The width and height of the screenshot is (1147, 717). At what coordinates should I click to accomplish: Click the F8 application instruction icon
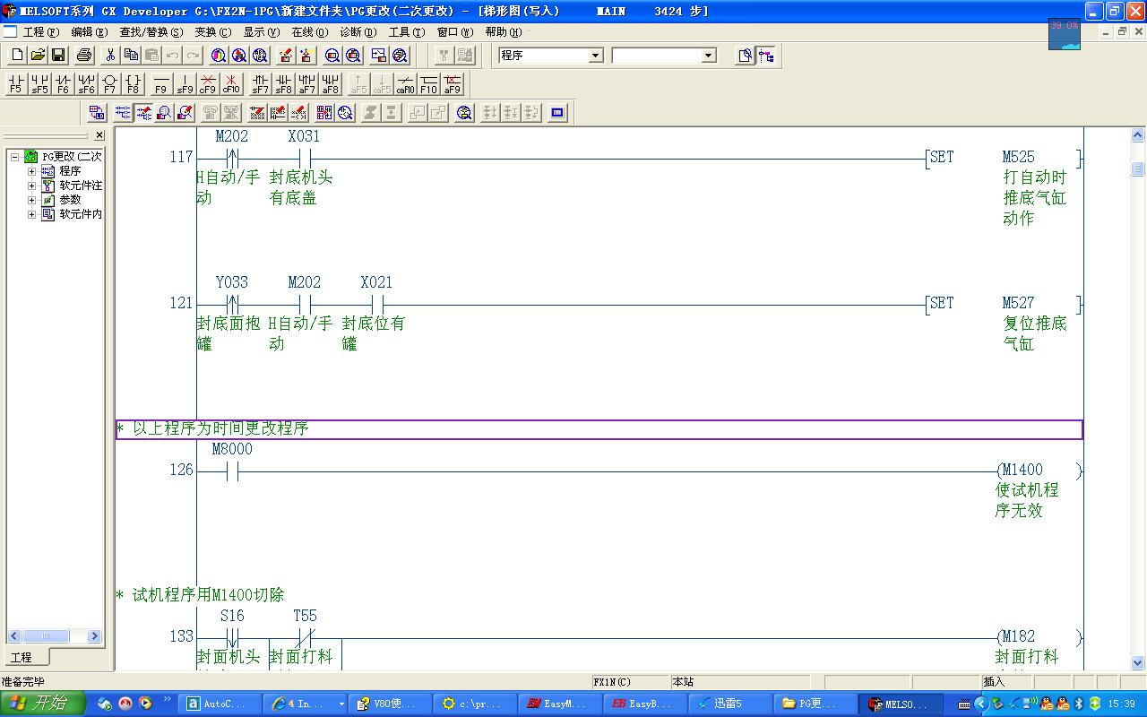pyautogui.click(x=133, y=84)
